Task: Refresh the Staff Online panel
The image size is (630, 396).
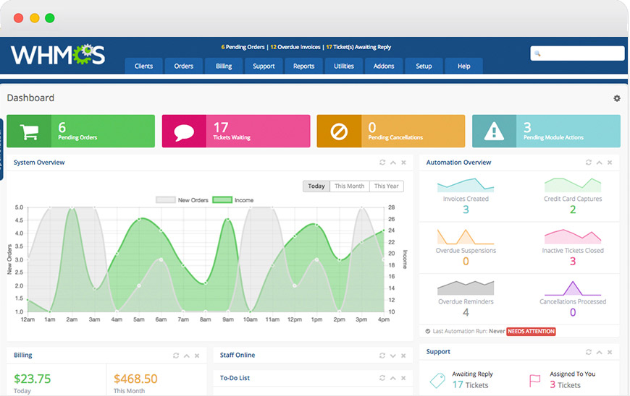Action: point(382,356)
